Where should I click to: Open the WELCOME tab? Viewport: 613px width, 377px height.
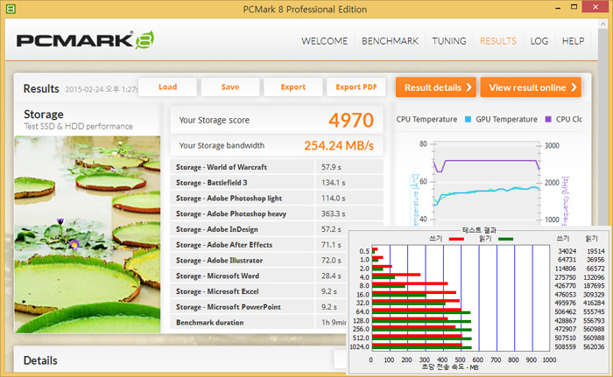point(324,41)
